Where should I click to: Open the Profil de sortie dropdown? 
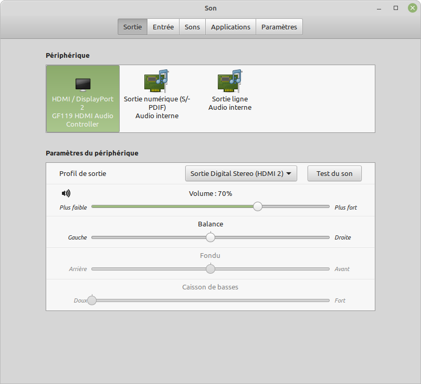241,174
